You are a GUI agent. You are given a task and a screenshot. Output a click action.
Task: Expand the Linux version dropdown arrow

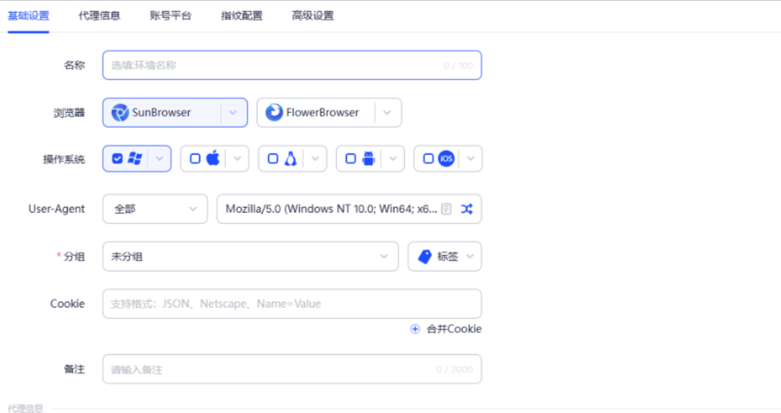click(315, 159)
